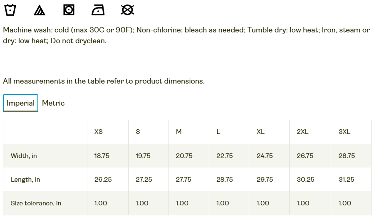Click the M size column header
The width and height of the screenshot is (379, 222).
pos(179,132)
